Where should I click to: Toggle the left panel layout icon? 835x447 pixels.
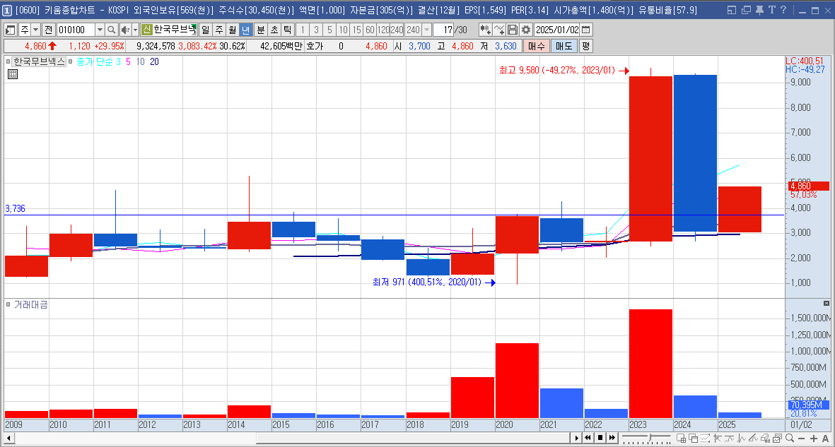tap(11, 30)
